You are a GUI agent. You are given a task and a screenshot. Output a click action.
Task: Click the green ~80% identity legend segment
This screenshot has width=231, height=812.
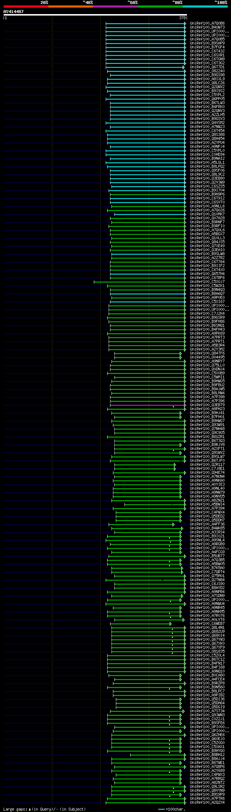pos(160,7)
